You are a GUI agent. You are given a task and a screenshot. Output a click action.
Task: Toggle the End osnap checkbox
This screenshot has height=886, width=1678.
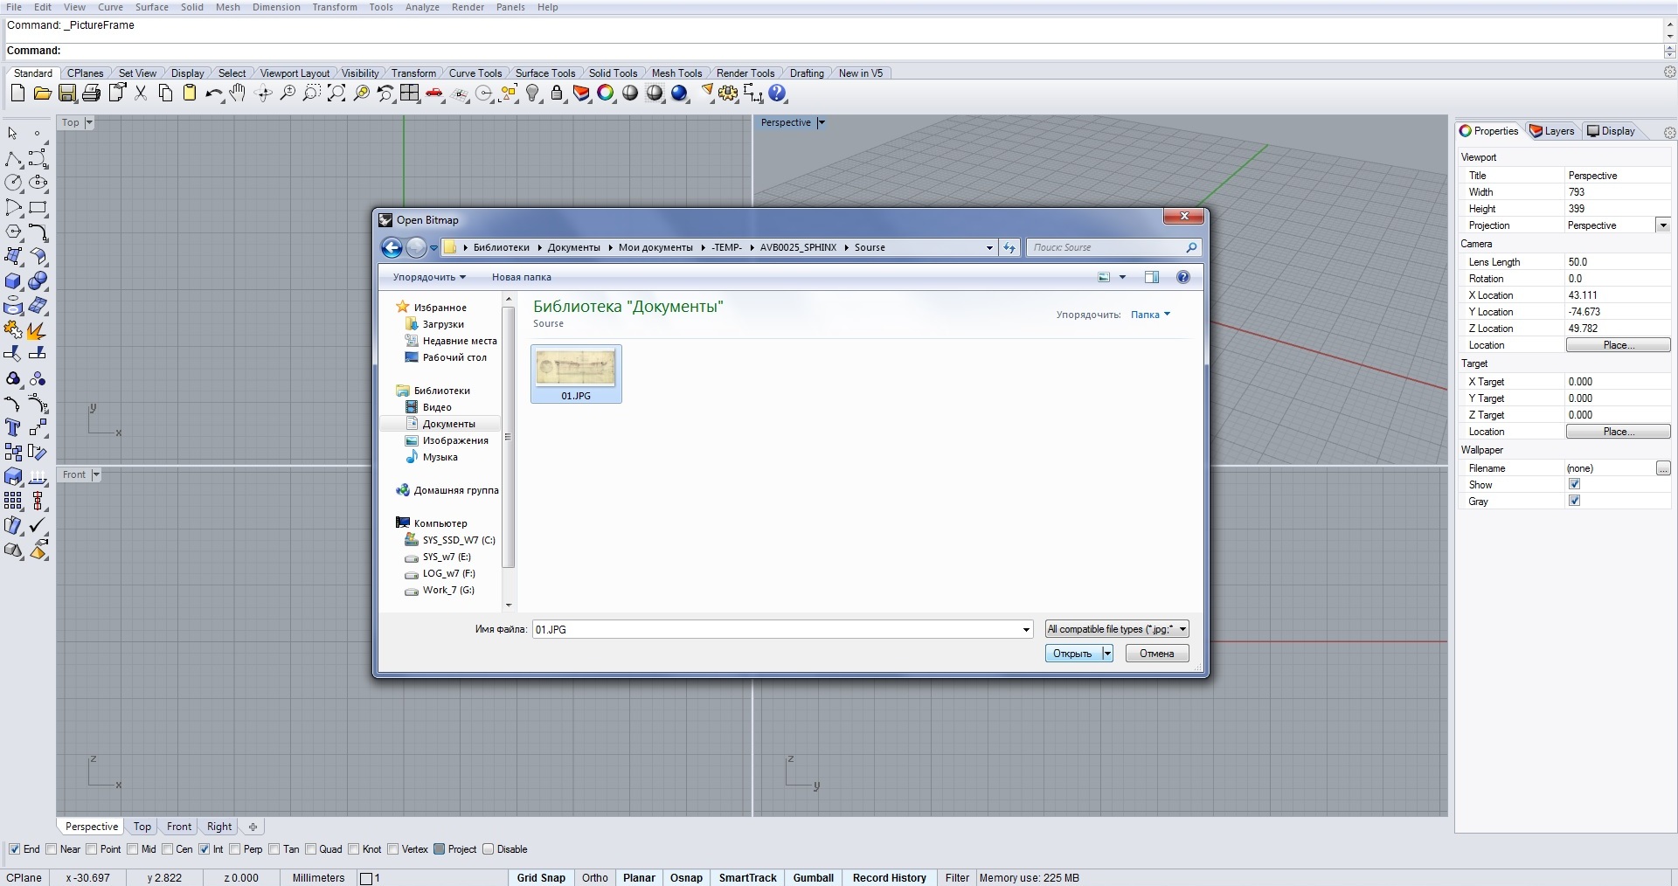14,849
